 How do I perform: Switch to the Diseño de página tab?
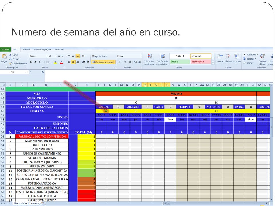click(42, 49)
